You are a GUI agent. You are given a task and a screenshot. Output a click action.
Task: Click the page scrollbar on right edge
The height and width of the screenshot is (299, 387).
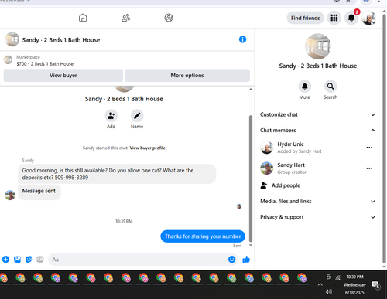[x=384, y=139]
